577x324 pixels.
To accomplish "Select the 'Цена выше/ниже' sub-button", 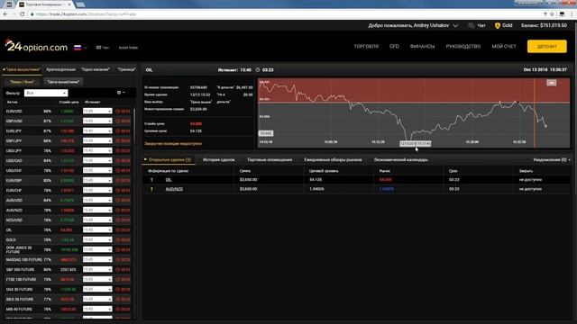I will click(x=63, y=82).
